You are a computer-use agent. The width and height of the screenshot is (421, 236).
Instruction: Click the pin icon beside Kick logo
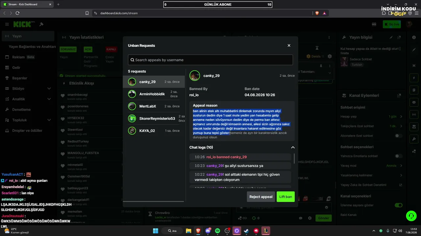(x=41, y=24)
